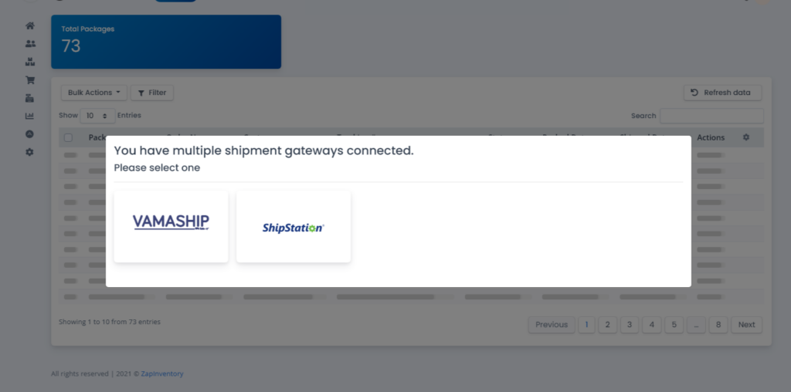Click the contacts people sidebar icon
Screen dimensions: 791x392
pos(30,44)
